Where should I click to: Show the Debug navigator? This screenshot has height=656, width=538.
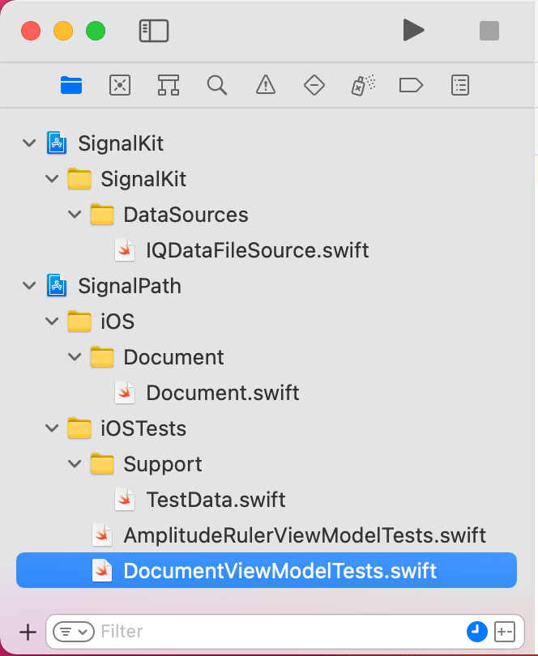tap(362, 85)
